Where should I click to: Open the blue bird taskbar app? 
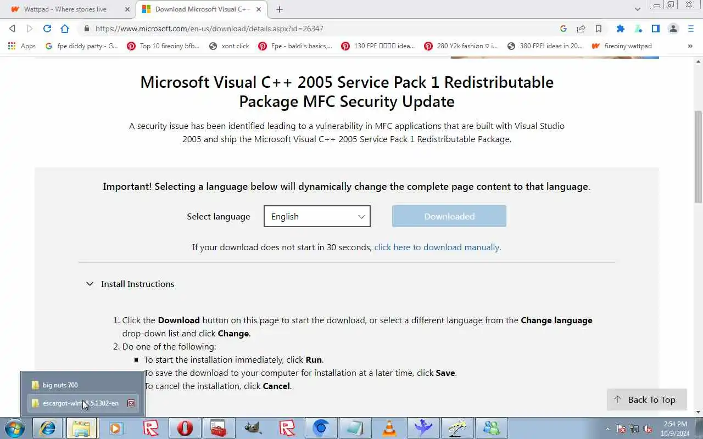[x=423, y=428]
